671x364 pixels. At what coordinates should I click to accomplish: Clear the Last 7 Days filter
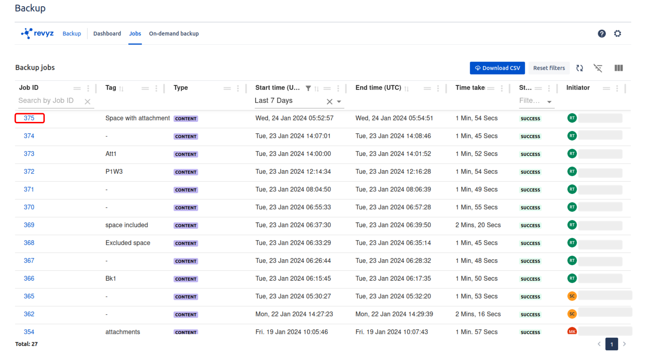tap(329, 102)
